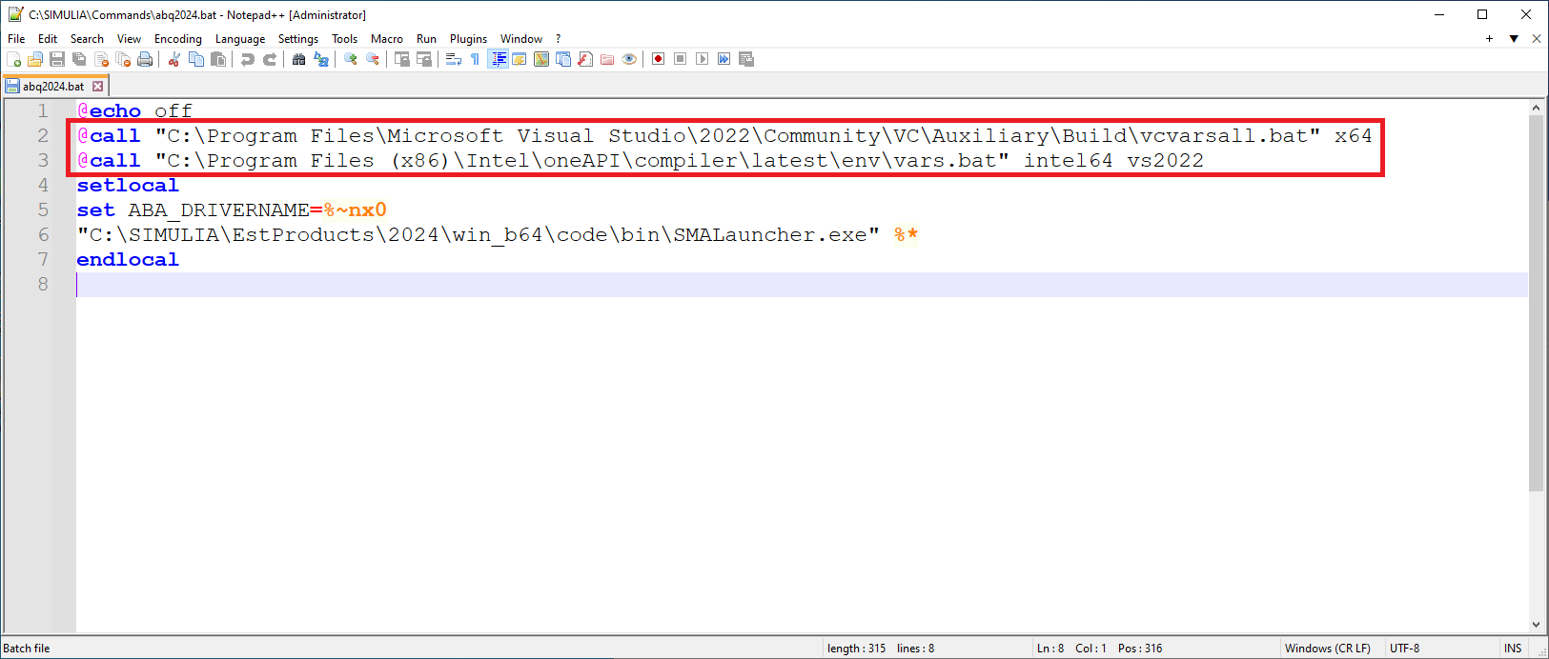Click the add new tab plus button
Viewport: 1549px width, 659px height.
(x=1489, y=39)
